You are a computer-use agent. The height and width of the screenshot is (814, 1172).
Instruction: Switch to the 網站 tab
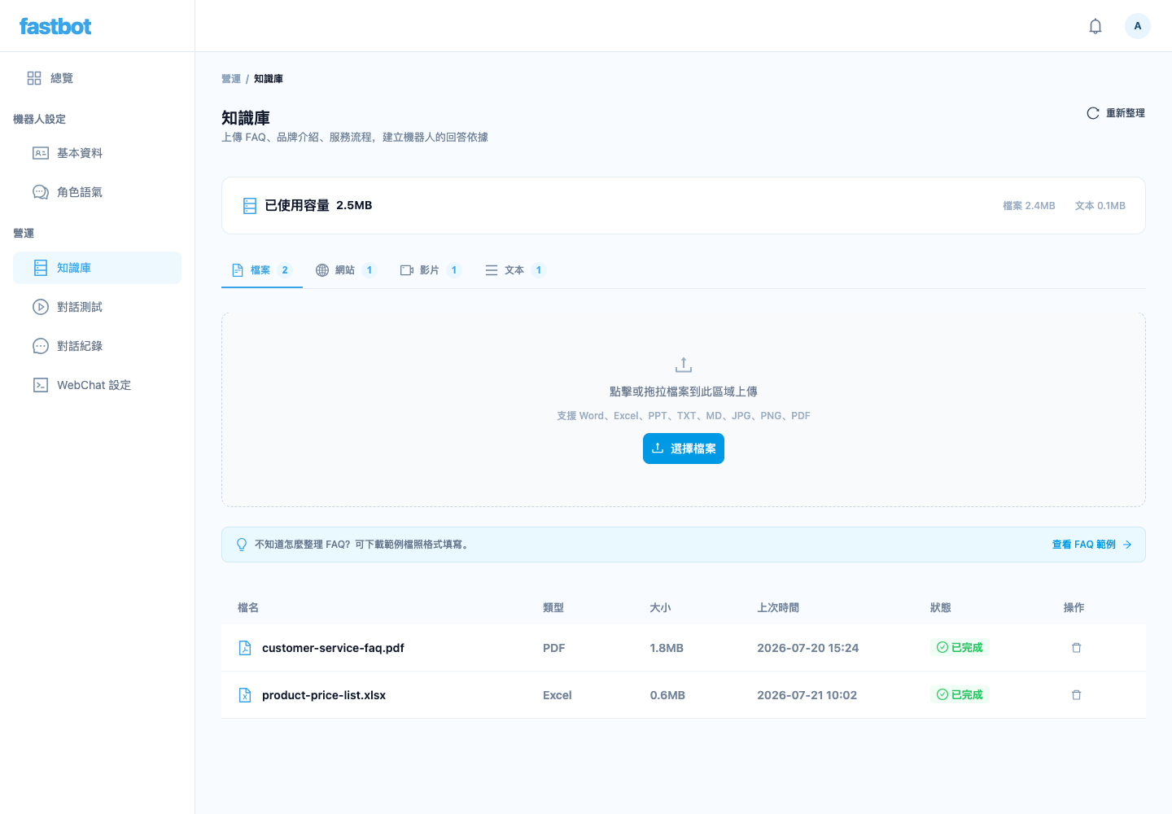click(x=346, y=270)
